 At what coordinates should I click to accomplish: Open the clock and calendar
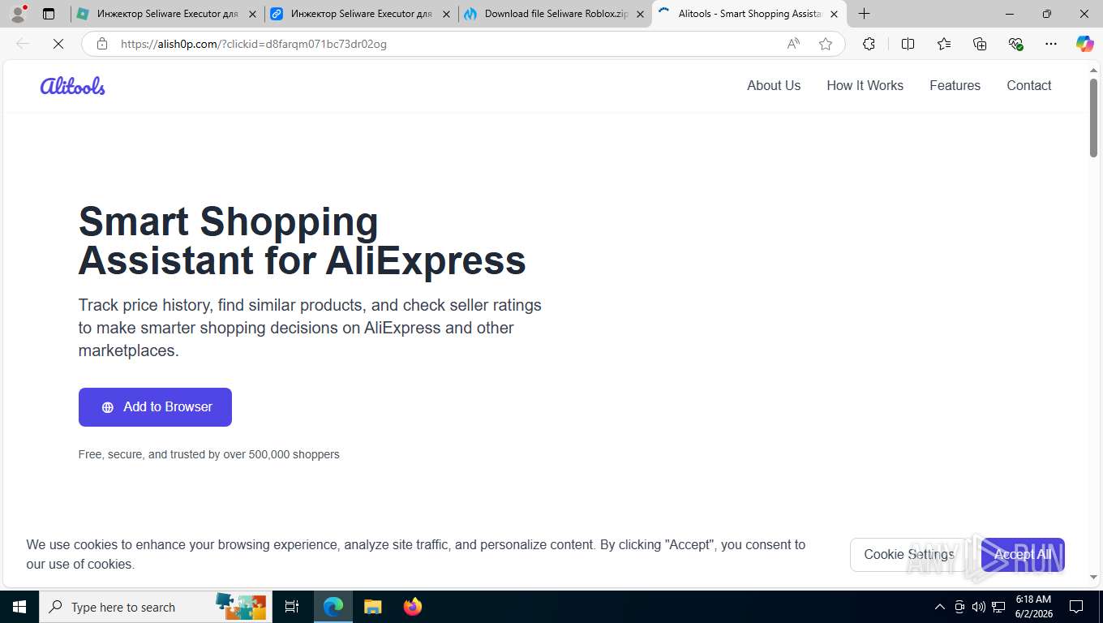1033,607
